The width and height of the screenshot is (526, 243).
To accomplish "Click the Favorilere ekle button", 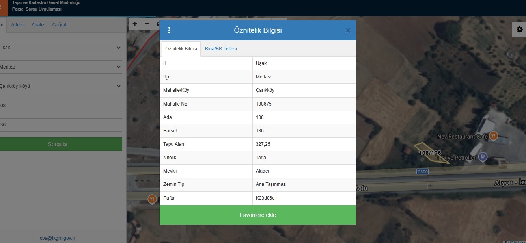I will point(258,215).
